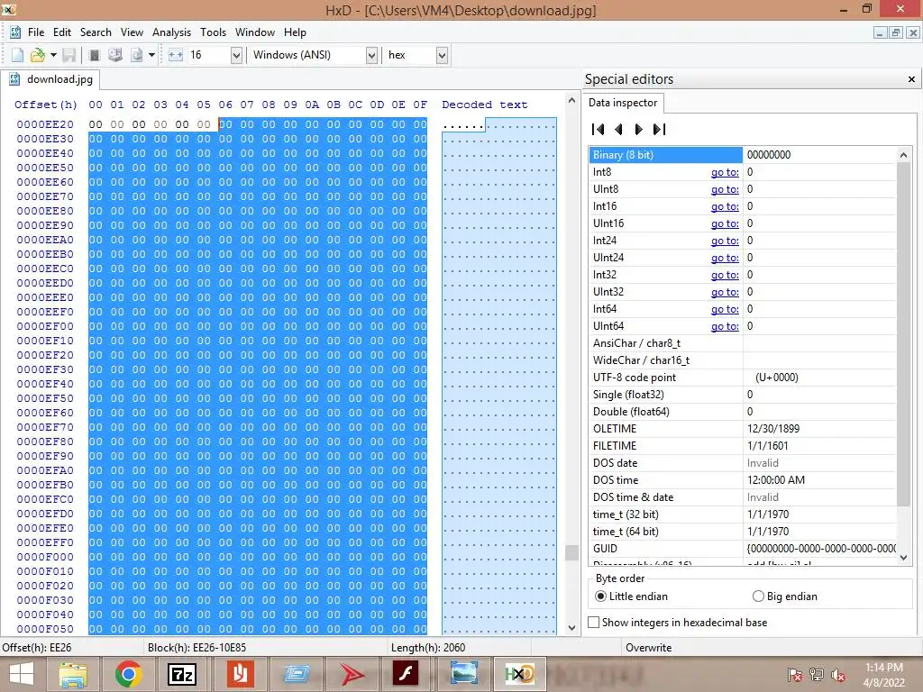Go to next byte in Data inspector
This screenshot has width=923, height=692.
638,130
